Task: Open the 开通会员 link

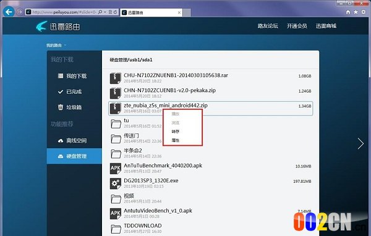Action: [x=297, y=26]
